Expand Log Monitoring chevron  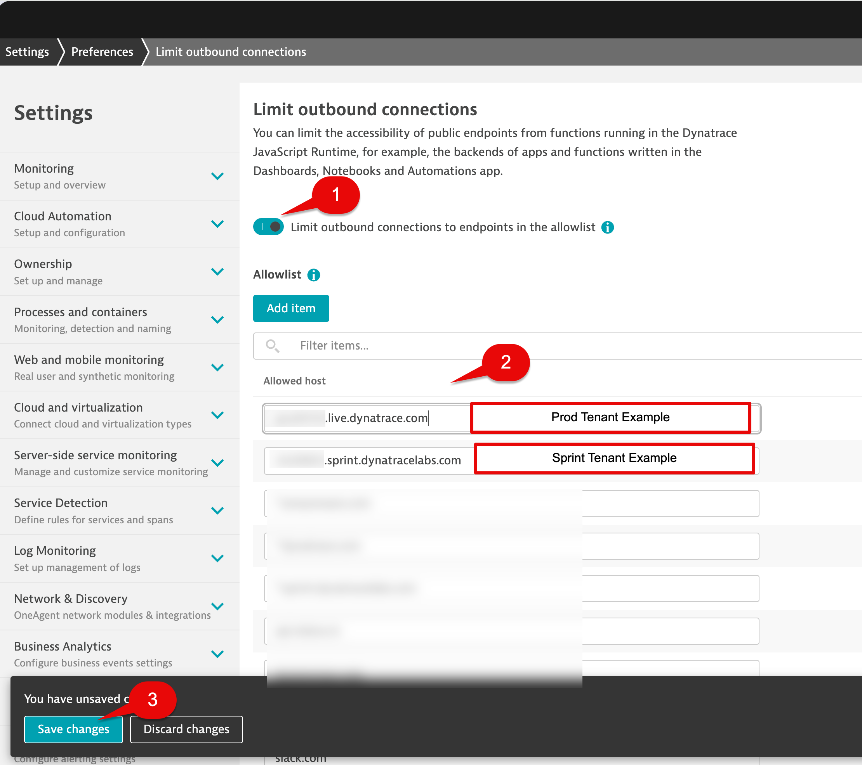(217, 559)
